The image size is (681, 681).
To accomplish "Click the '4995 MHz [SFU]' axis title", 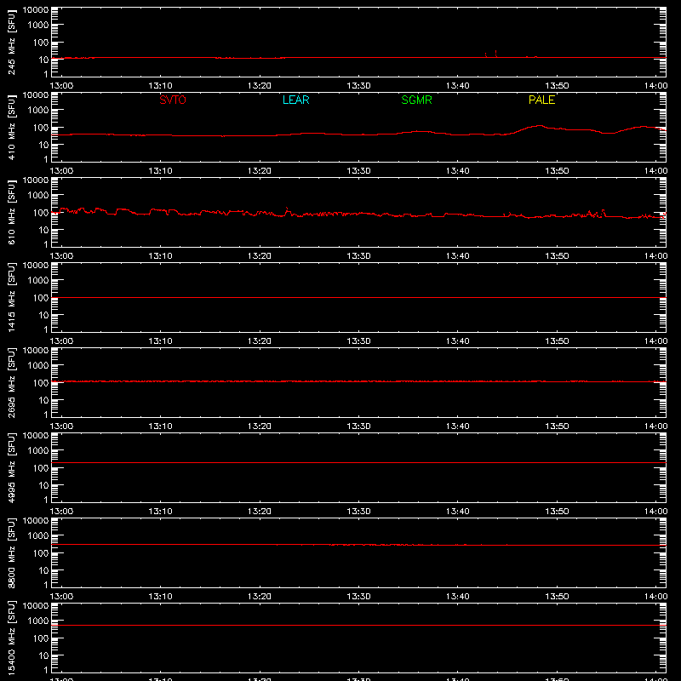I will click(x=12, y=467).
